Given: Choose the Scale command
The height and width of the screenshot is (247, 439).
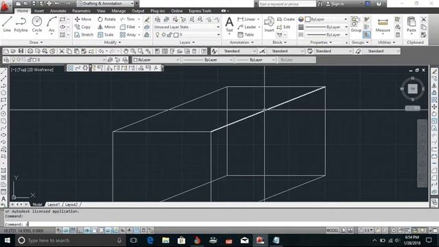Looking at the screenshot, I should [106, 35].
